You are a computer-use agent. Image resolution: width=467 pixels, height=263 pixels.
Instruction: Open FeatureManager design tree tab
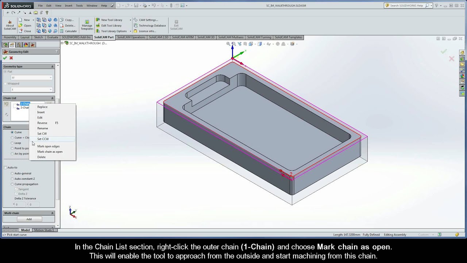[5, 45]
